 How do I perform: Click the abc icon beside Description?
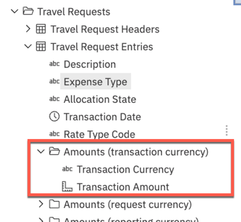point(54,64)
